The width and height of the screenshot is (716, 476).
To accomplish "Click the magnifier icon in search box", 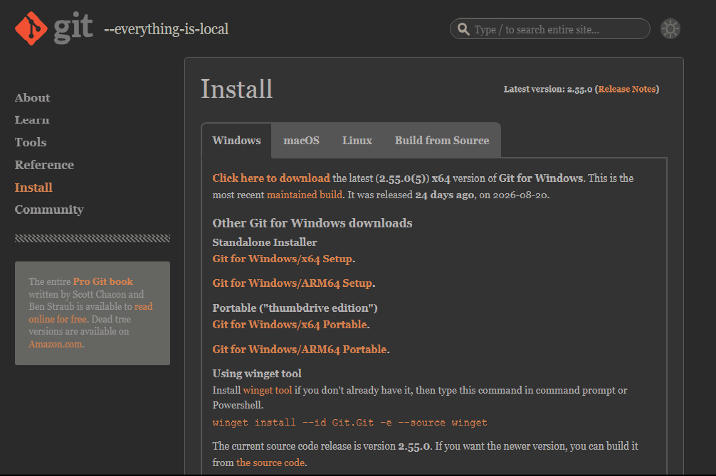I will tap(463, 29).
